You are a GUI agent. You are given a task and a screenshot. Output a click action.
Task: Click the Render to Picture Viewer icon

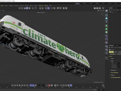pyautogui.click(x=97, y=8)
